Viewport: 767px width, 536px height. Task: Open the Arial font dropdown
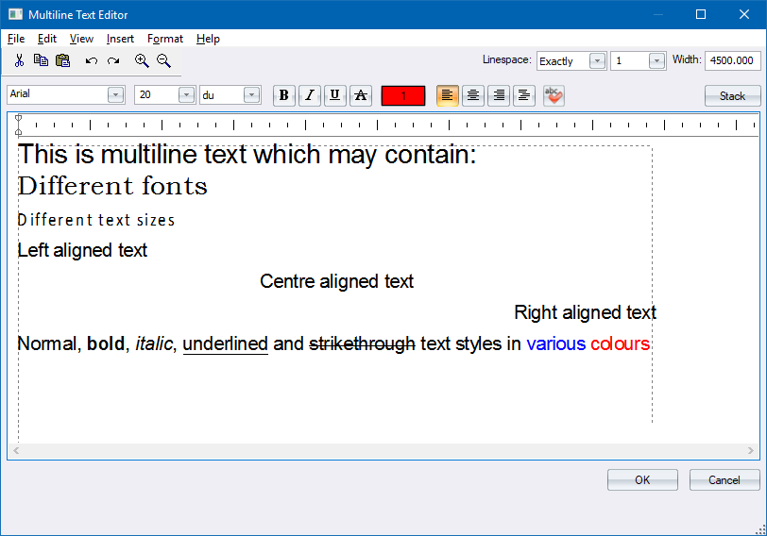click(115, 95)
